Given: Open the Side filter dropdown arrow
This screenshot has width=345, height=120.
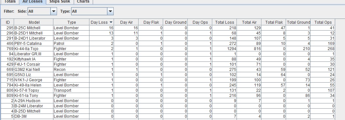Looking at the screenshot, I should tap(54, 11).
